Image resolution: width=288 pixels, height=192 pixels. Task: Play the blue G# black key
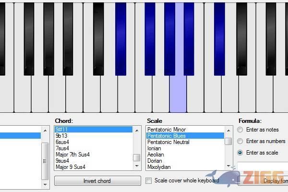coord(169,39)
